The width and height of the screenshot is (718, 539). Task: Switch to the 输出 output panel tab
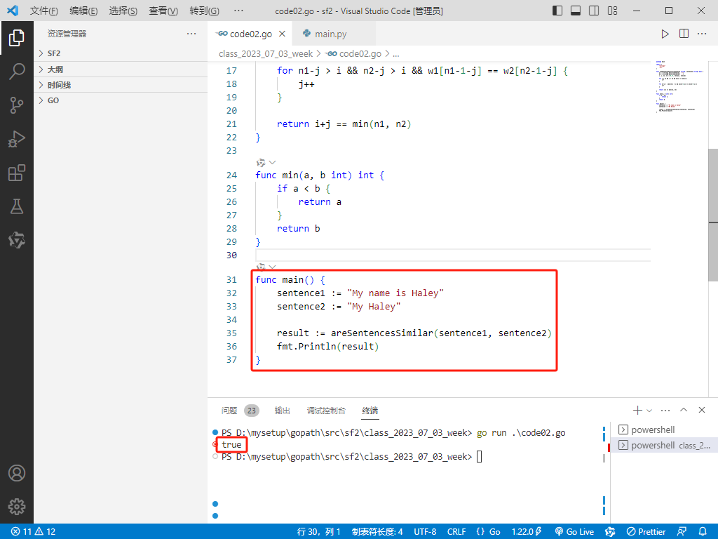[282, 410]
